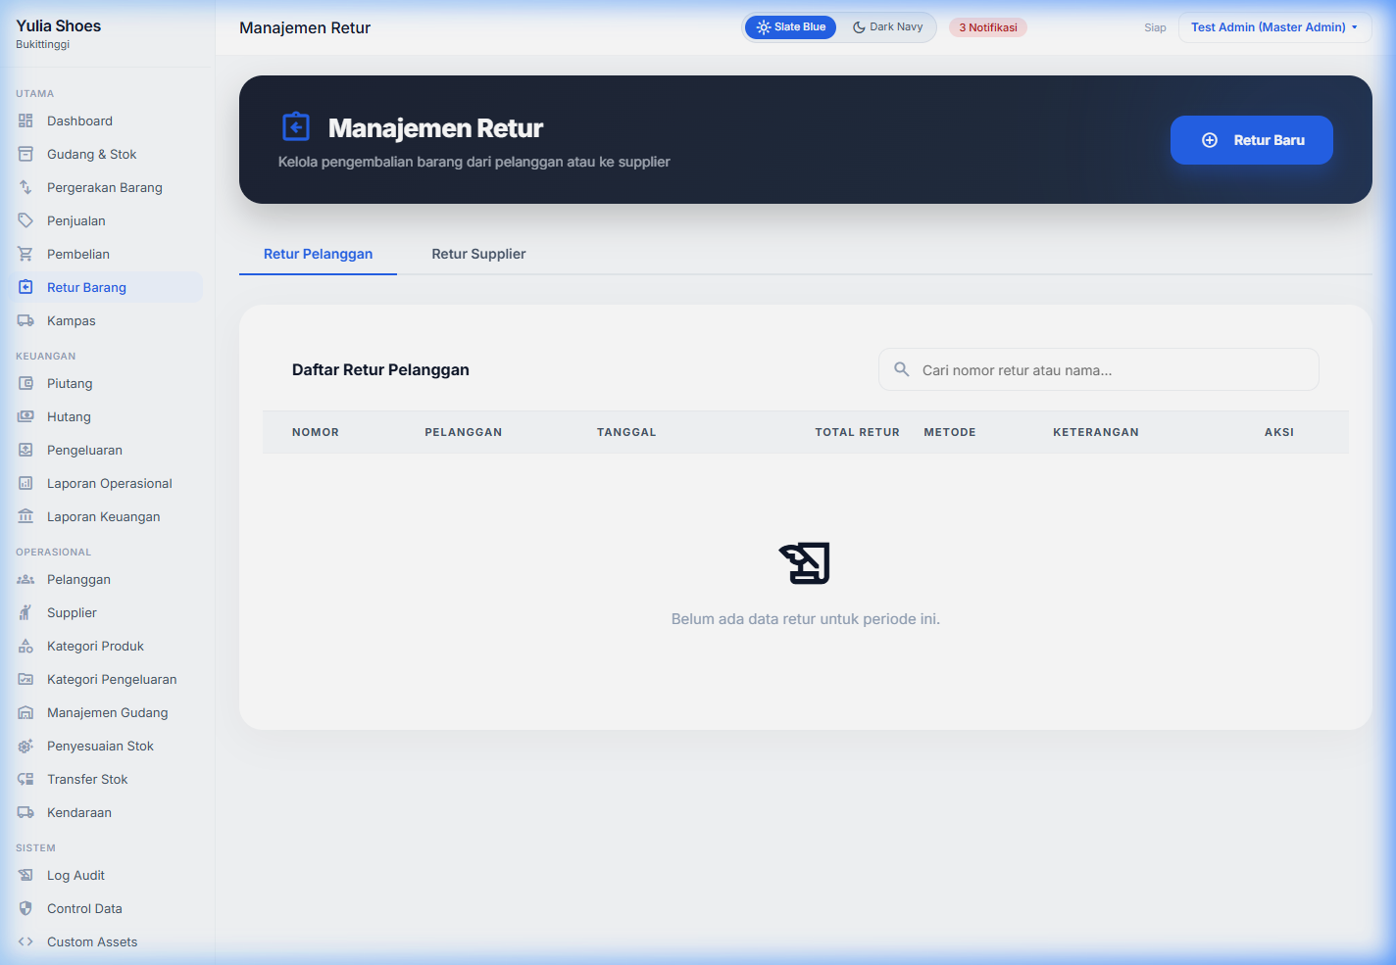
Task: Click Gudang & Stok link in sidebar
Action: pyautogui.click(x=104, y=154)
